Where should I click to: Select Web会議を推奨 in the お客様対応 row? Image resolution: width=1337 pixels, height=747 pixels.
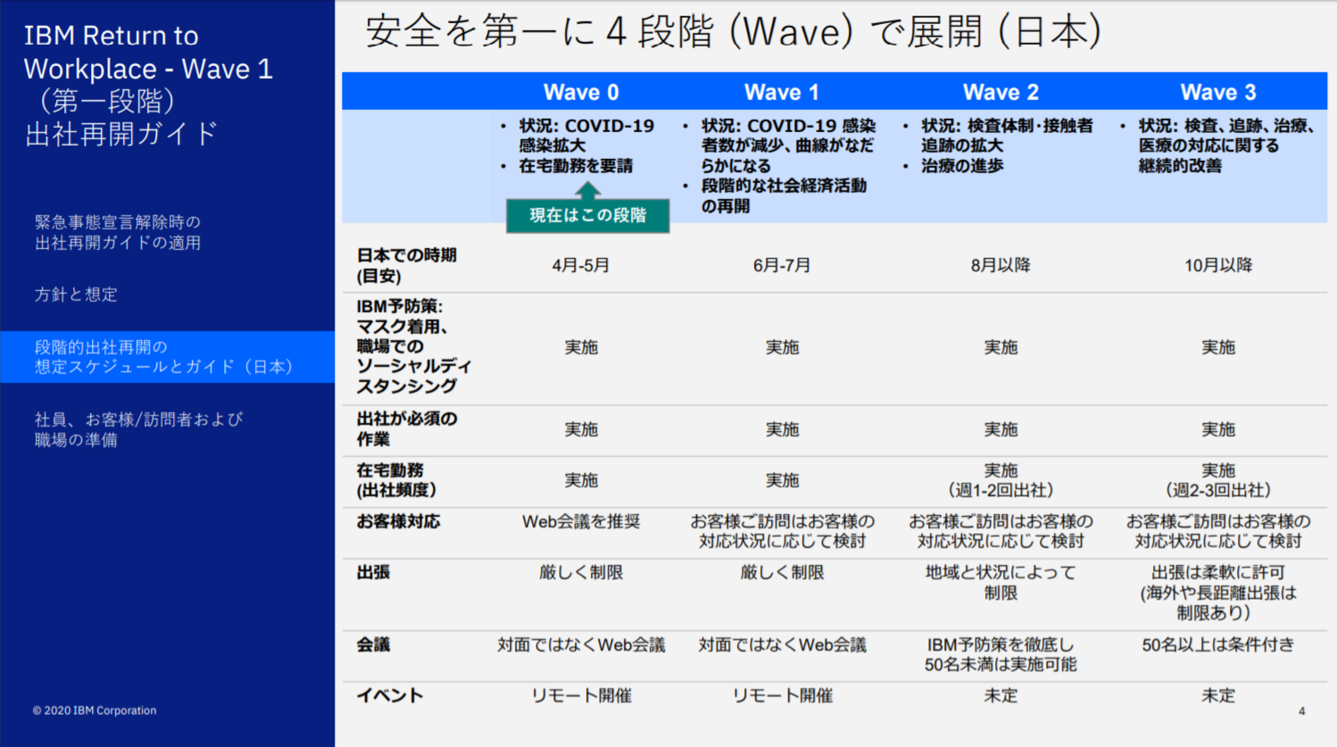580,520
